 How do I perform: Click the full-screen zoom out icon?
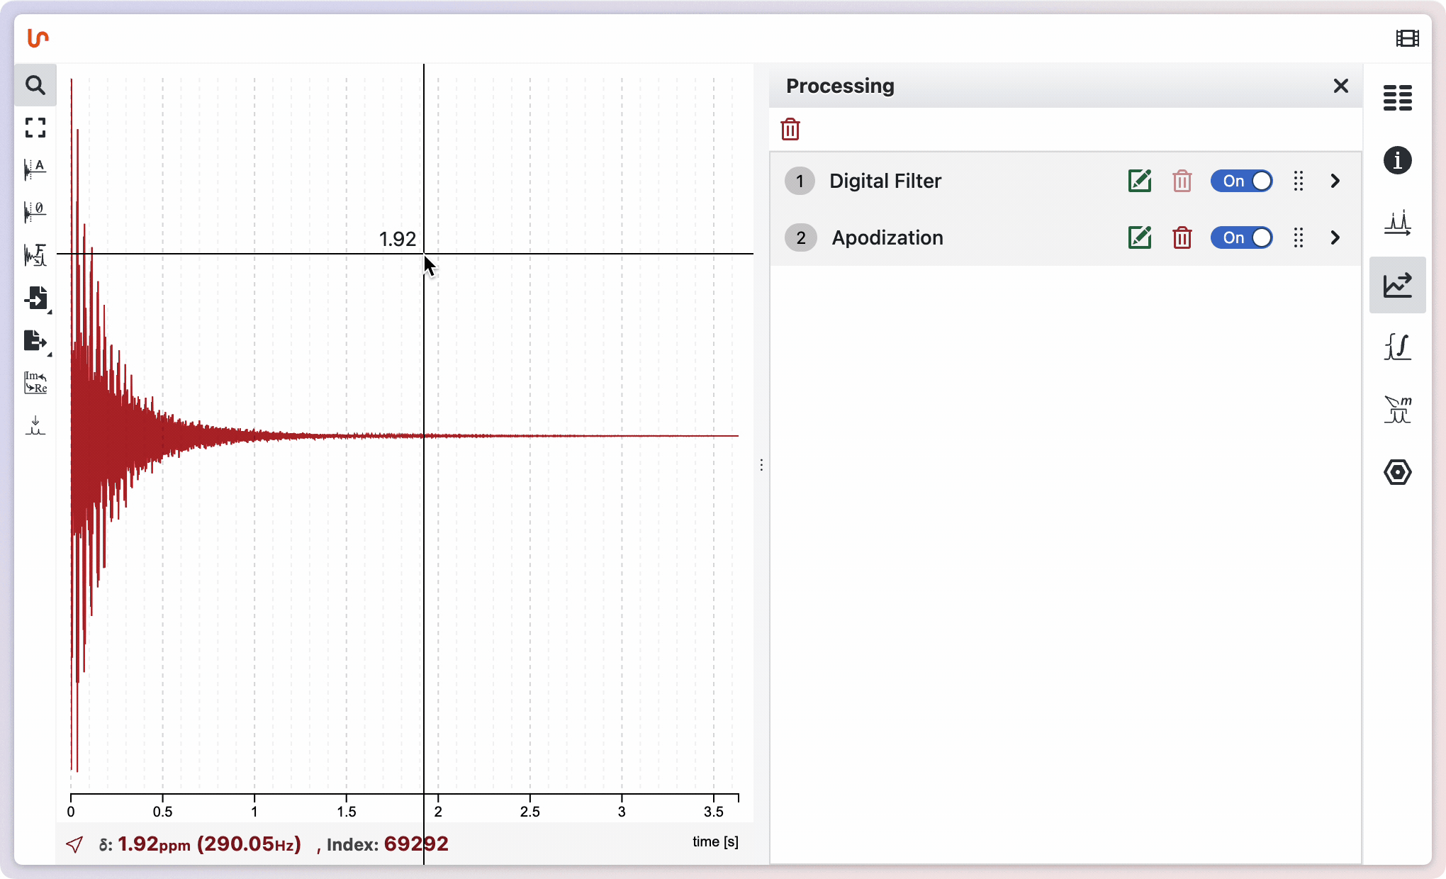coord(35,128)
